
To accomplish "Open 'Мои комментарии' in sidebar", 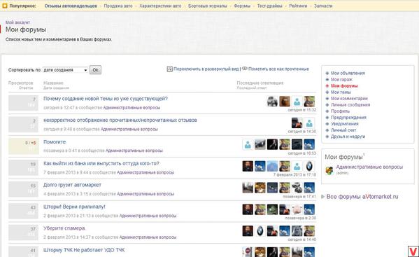I will [349, 99].
